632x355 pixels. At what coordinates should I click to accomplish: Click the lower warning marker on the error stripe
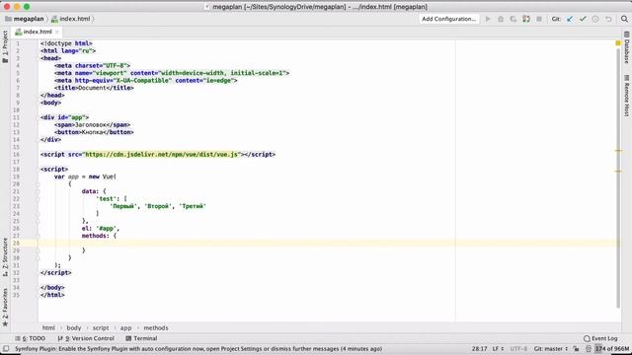pyautogui.click(x=618, y=171)
